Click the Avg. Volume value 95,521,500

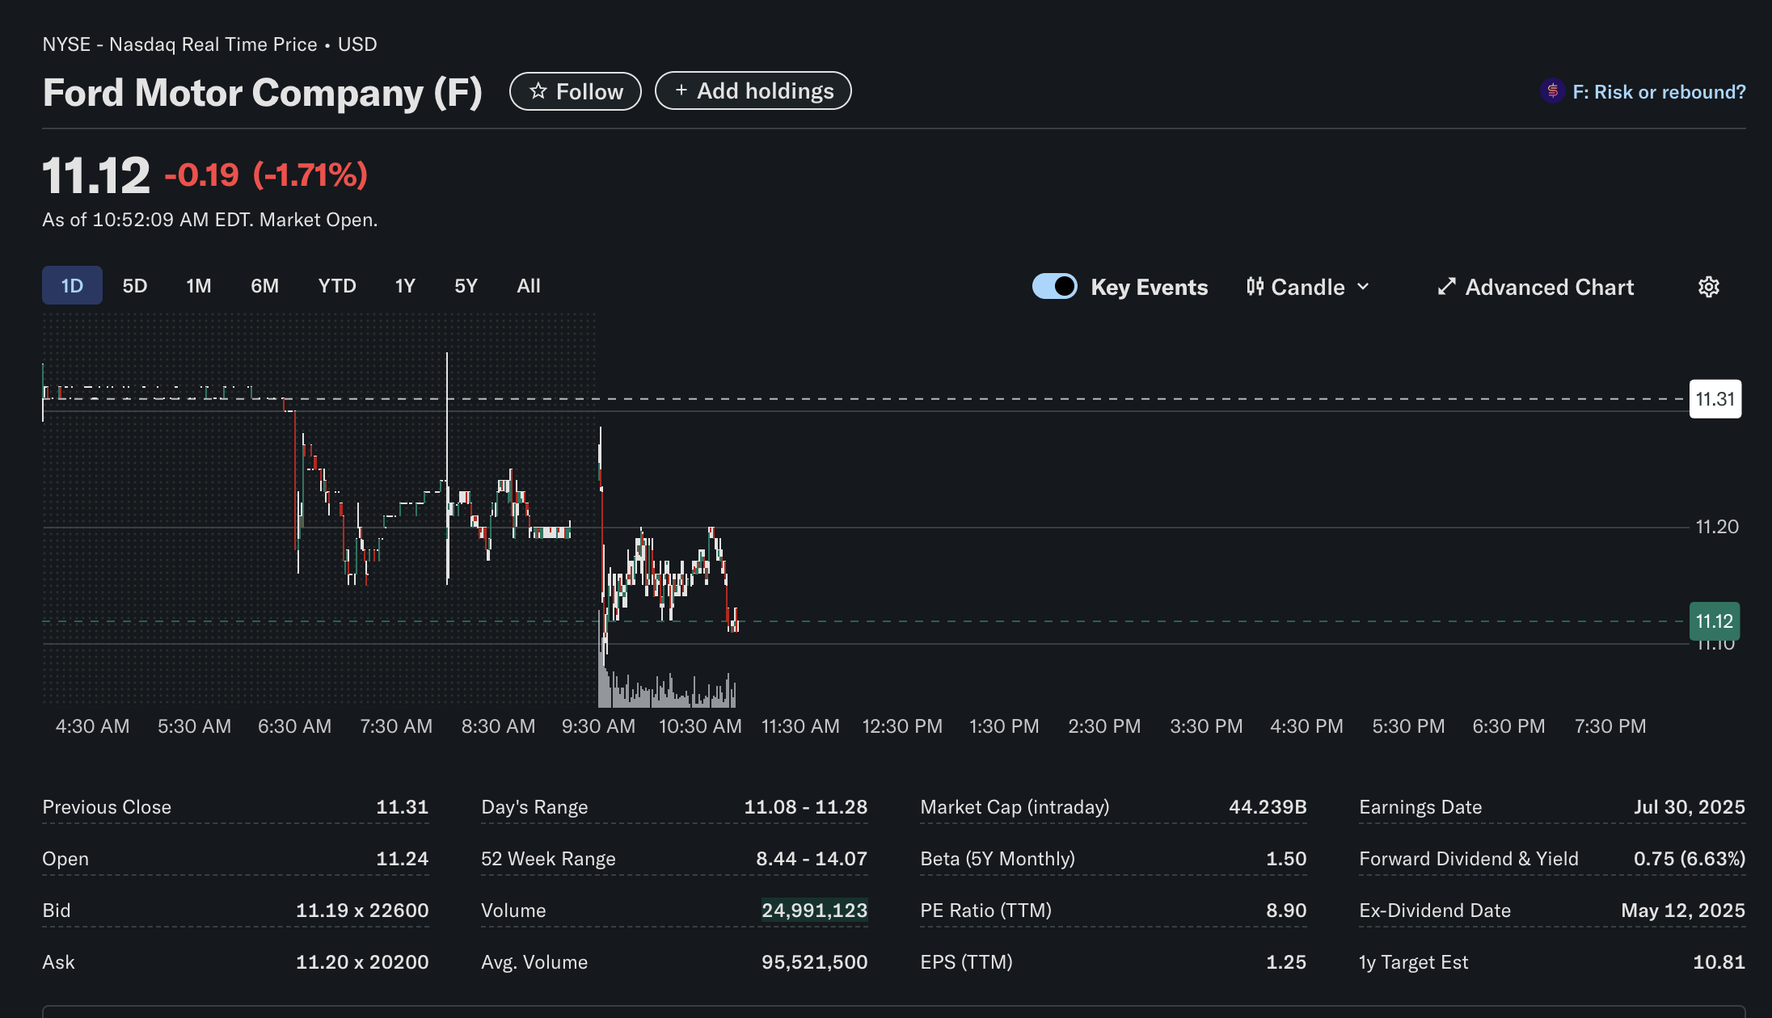[x=814, y=962]
